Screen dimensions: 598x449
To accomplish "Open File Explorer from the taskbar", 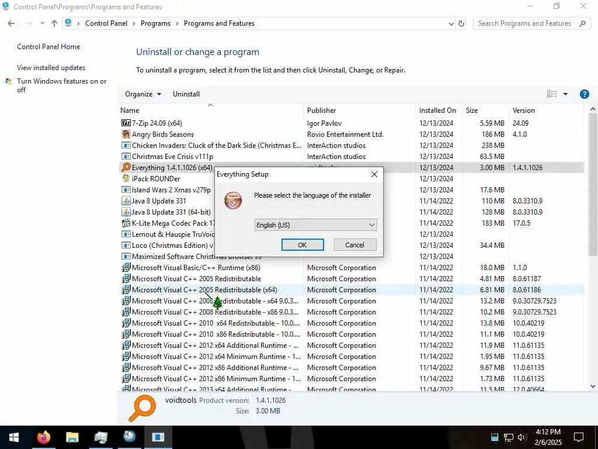I will 72,437.
